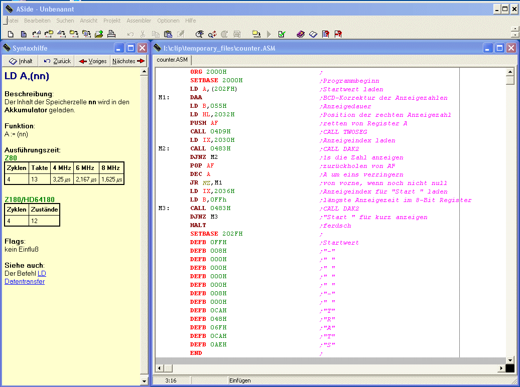Click the editor vertical scrollbar thumb
The height and width of the screenshot is (387, 520).
(510, 80)
